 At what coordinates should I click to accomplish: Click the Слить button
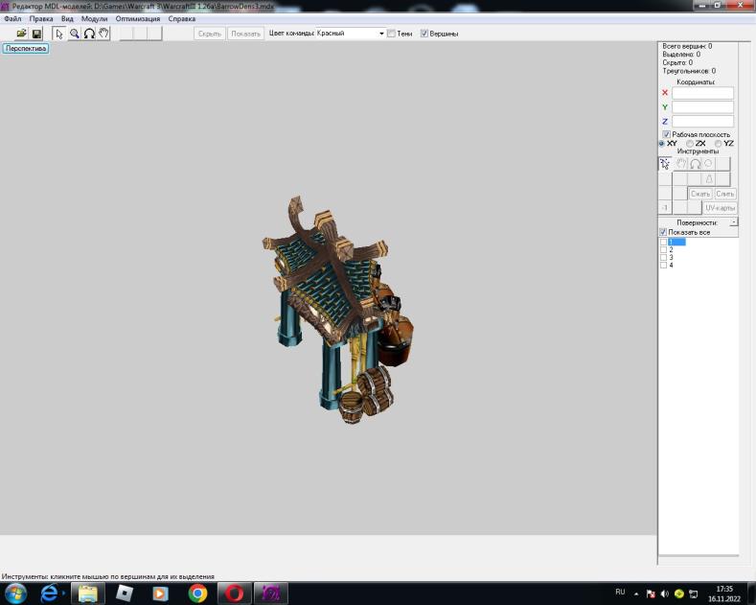click(x=724, y=194)
